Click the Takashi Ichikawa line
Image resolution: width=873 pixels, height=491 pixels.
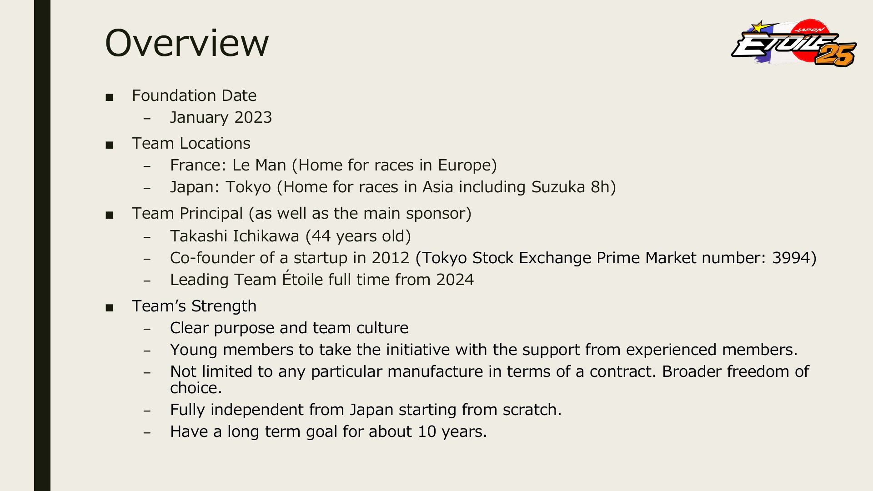coord(291,236)
